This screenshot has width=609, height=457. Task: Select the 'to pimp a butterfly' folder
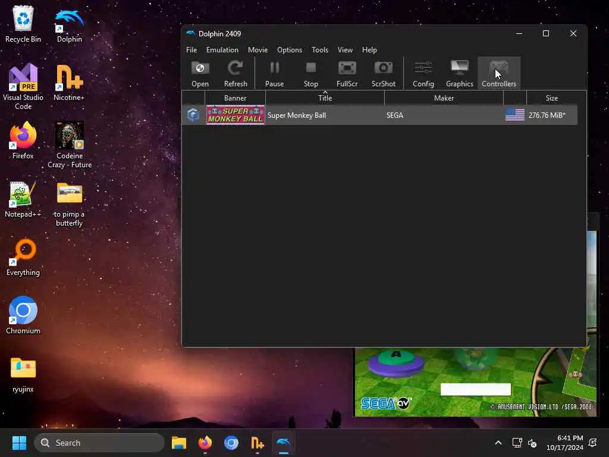pos(69,204)
